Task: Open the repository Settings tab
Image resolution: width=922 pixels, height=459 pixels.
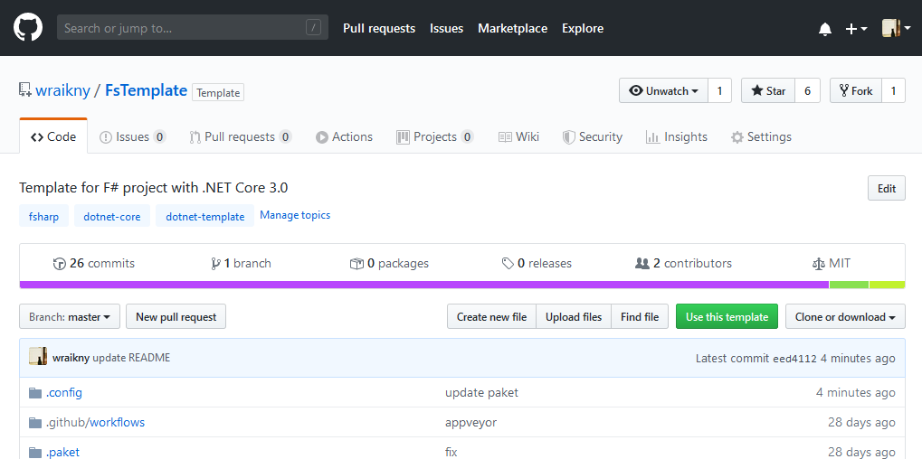Action: (761, 136)
